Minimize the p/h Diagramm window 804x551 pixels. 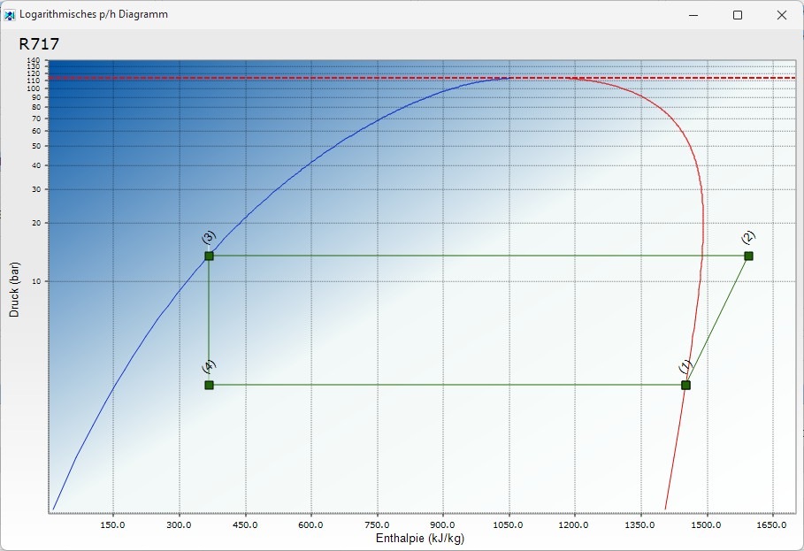point(694,15)
